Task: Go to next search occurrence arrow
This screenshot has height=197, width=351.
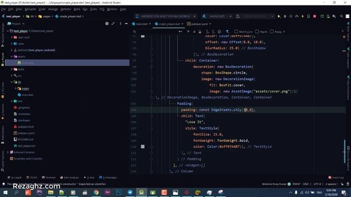Action: 194,32
